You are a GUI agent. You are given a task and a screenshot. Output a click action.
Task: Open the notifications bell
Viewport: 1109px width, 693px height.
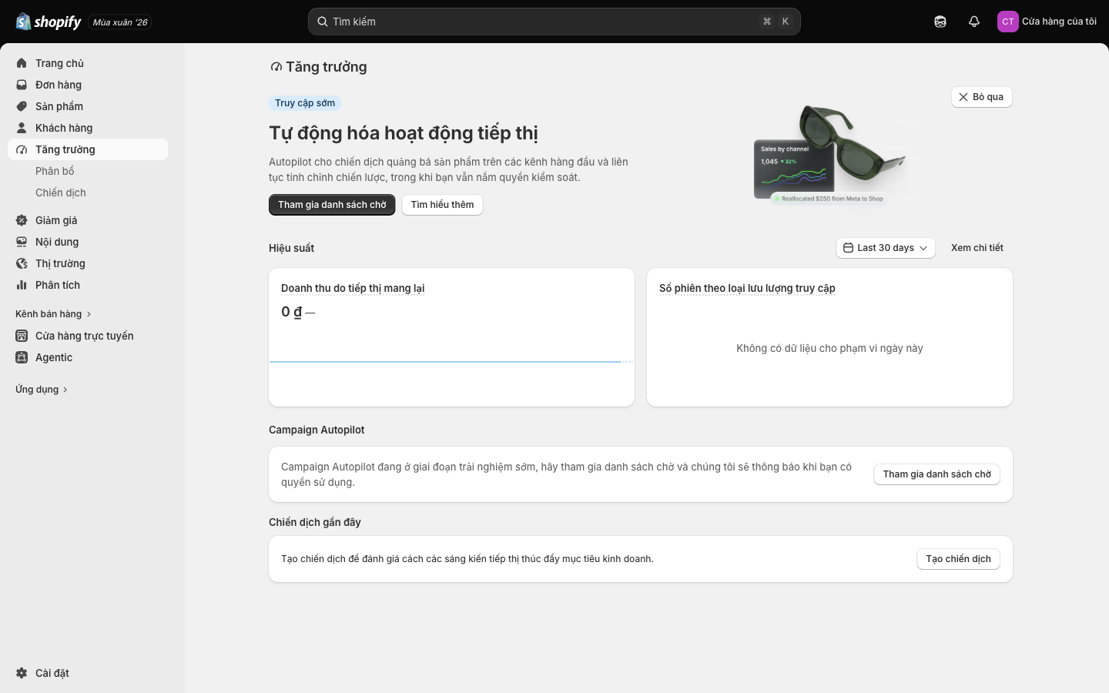pos(974,22)
